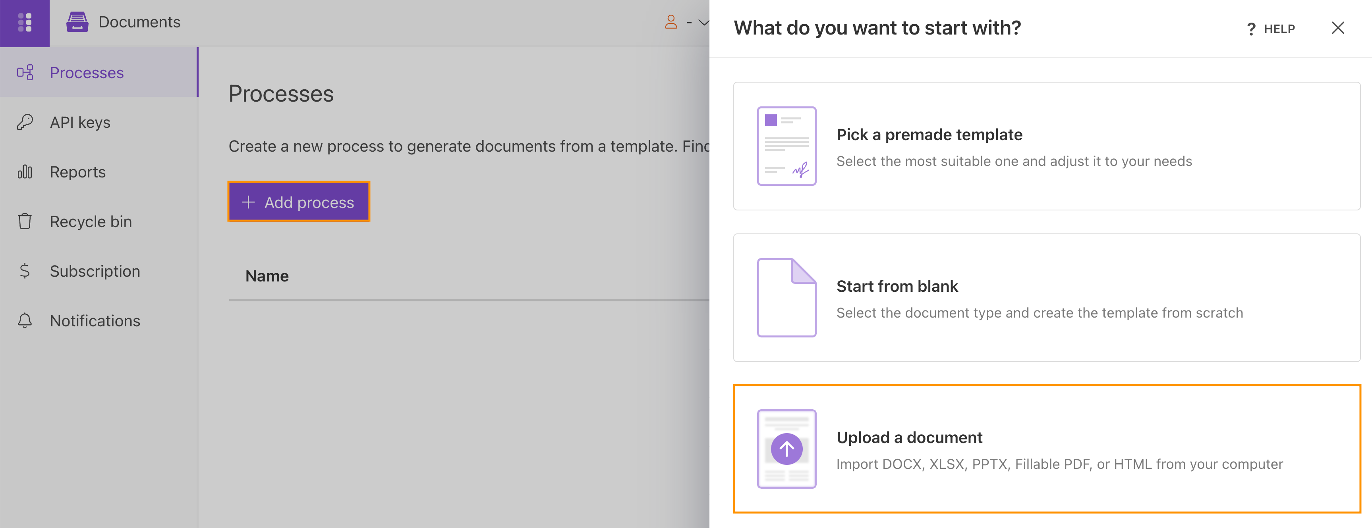Viewport: 1372px width, 528px height.
Task: Click the Name column header
Action: coord(267,276)
